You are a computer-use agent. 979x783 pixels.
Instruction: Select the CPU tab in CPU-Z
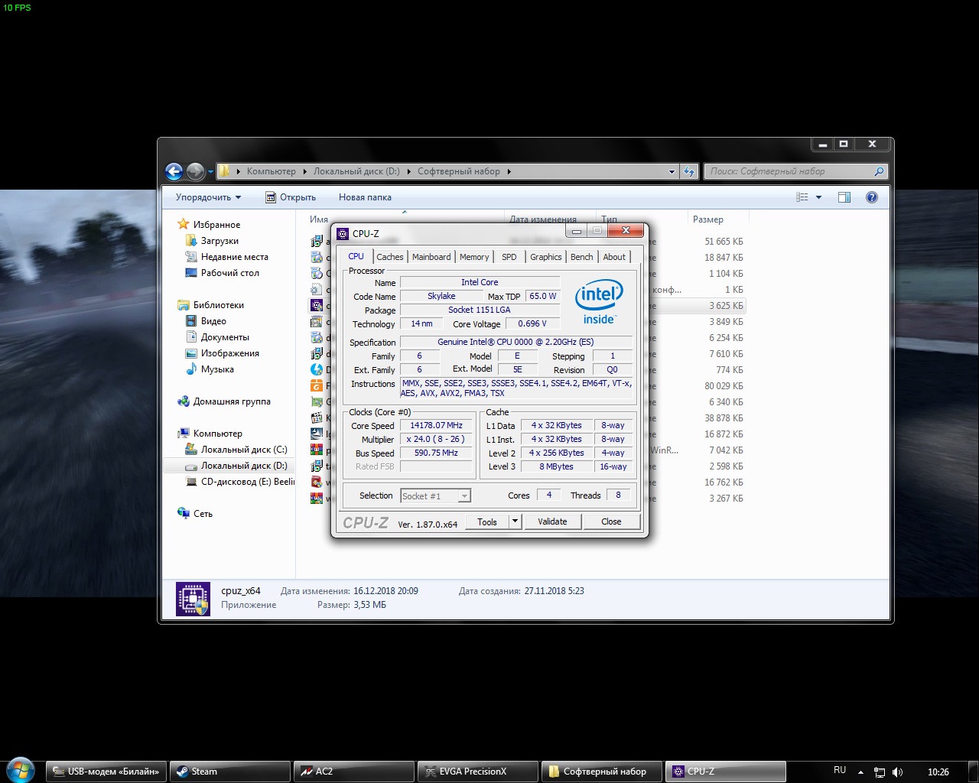click(x=356, y=256)
